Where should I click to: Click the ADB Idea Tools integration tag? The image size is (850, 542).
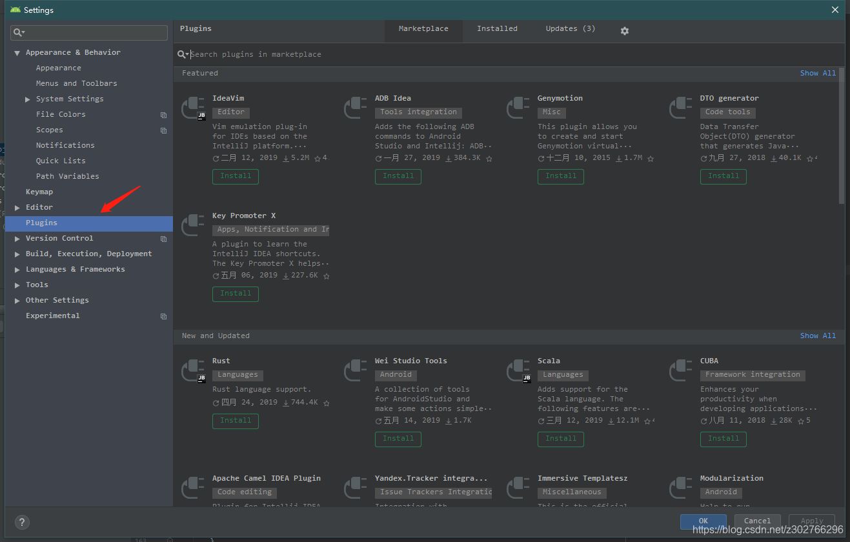pyautogui.click(x=418, y=112)
